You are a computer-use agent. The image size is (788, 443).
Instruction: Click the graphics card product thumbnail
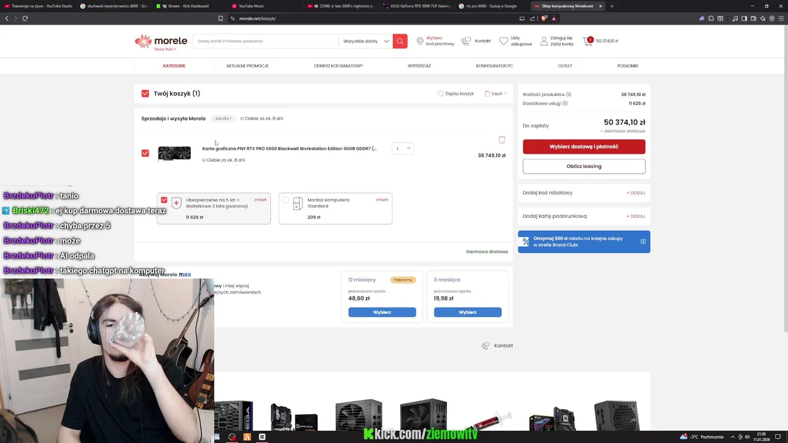(174, 153)
